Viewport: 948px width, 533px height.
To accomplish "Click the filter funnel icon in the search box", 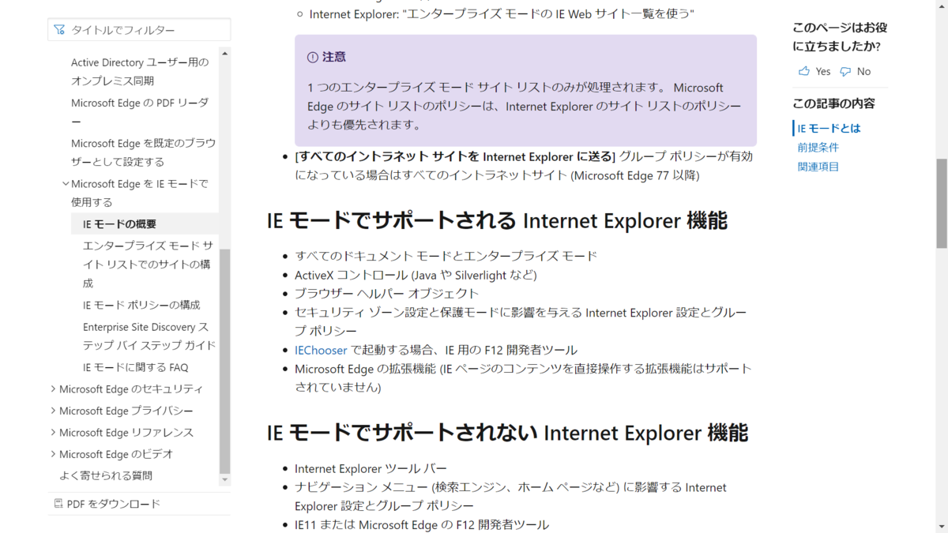I will [x=59, y=30].
